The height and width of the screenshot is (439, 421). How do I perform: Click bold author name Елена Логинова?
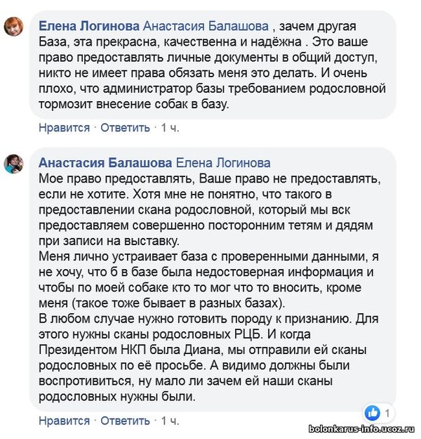click(89, 26)
